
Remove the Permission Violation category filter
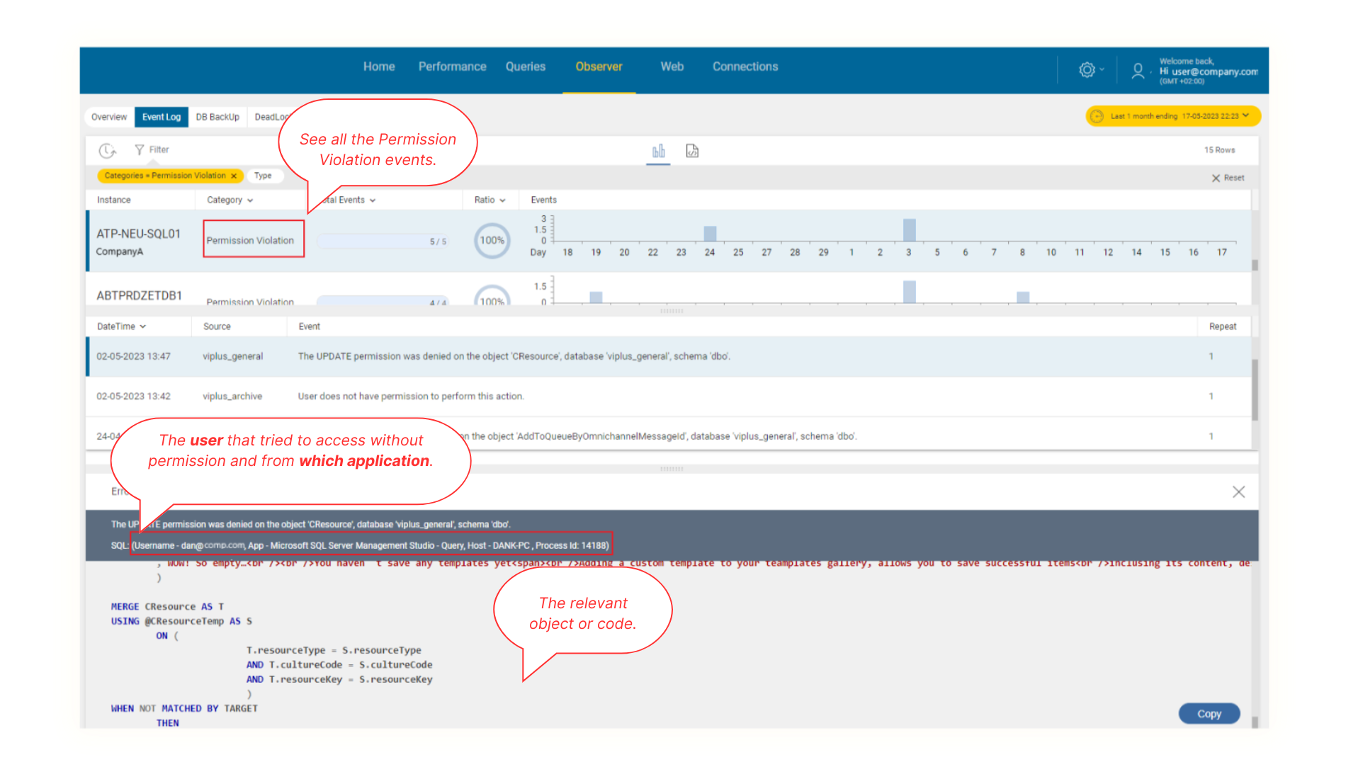234,176
